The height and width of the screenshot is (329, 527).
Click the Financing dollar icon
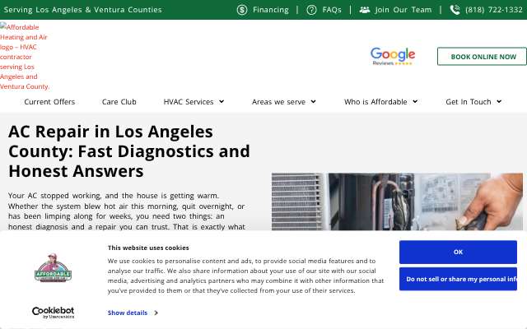[241, 10]
